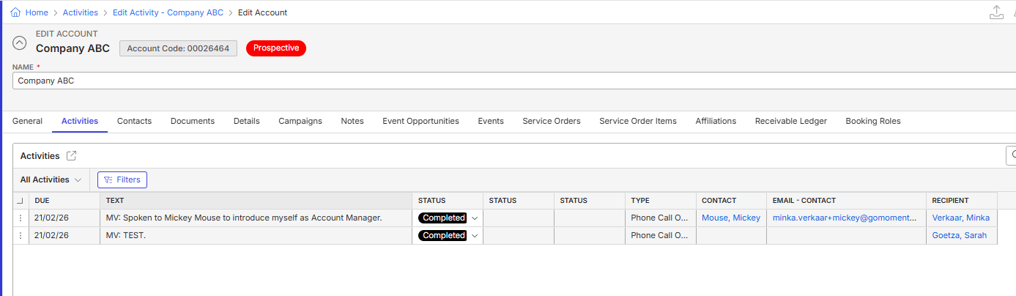Viewport: 1016px width, 296px height.
Task: Switch to the Affiliations tab
Action: 716,121
